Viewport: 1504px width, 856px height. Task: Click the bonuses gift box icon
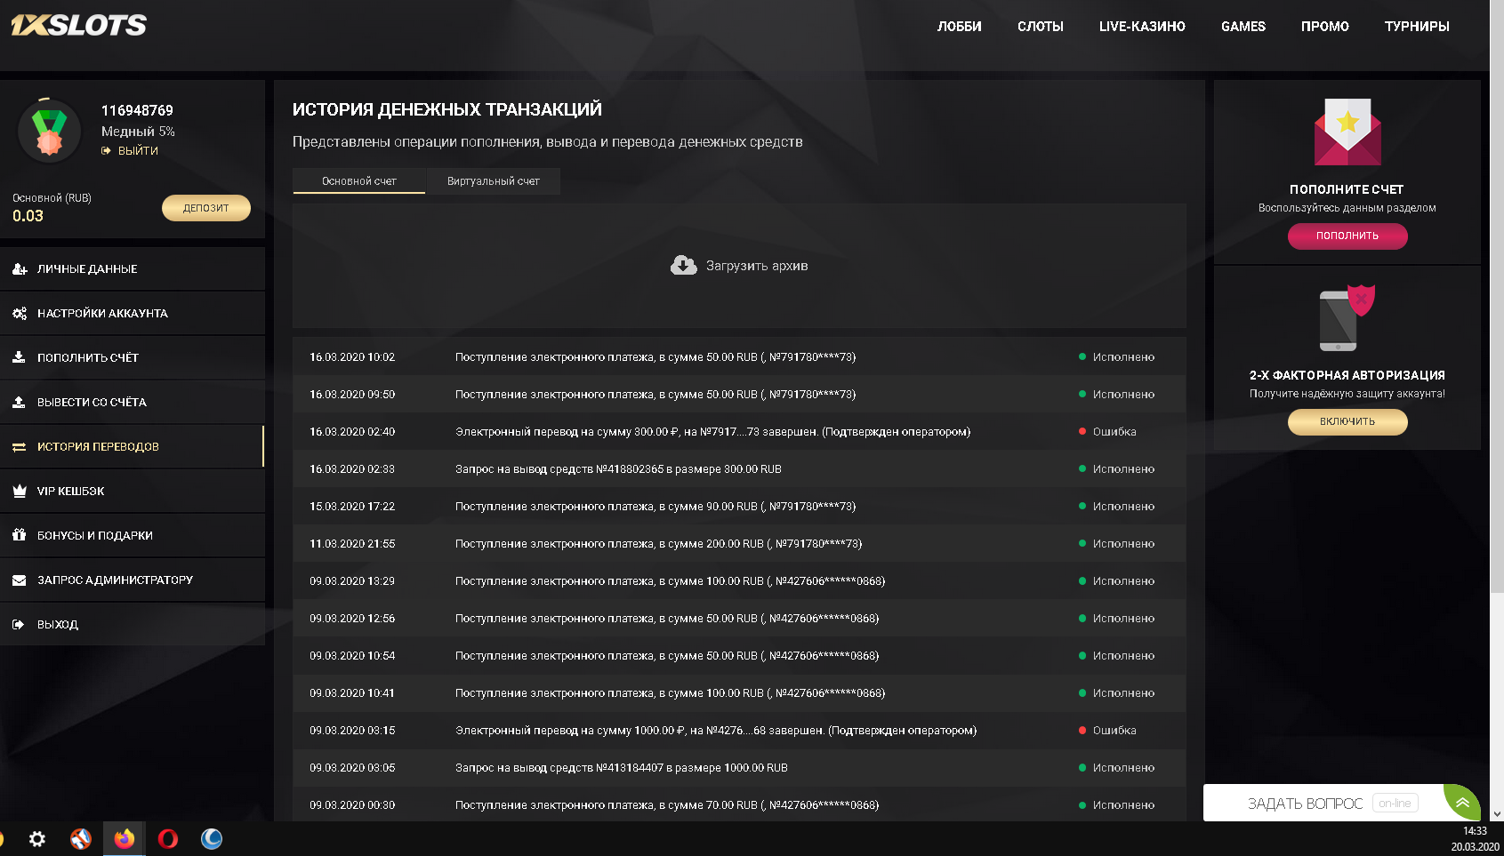pyautogui.click(x=20, y=536)
